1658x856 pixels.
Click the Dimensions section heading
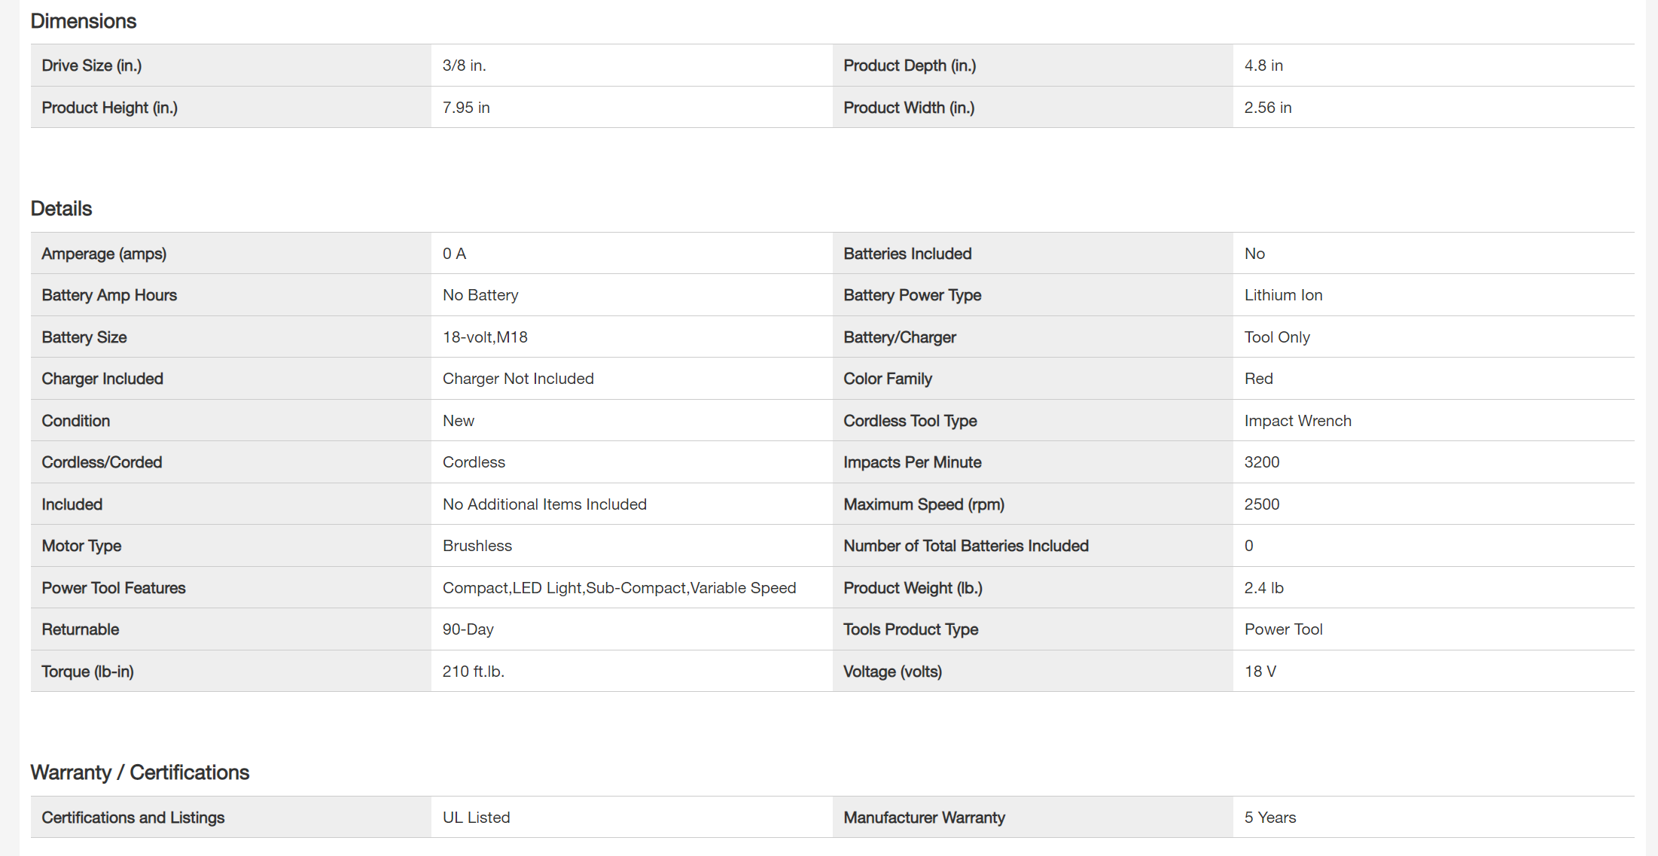83,21
